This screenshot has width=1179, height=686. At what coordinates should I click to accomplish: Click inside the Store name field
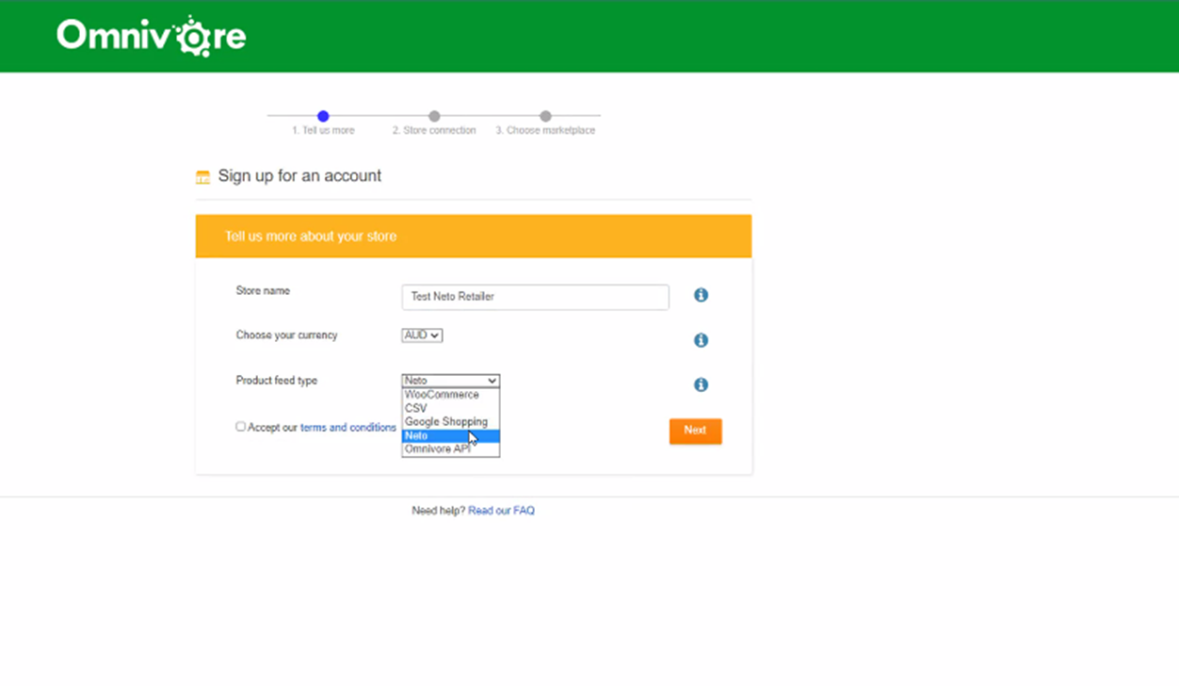[x=535, y=297]
